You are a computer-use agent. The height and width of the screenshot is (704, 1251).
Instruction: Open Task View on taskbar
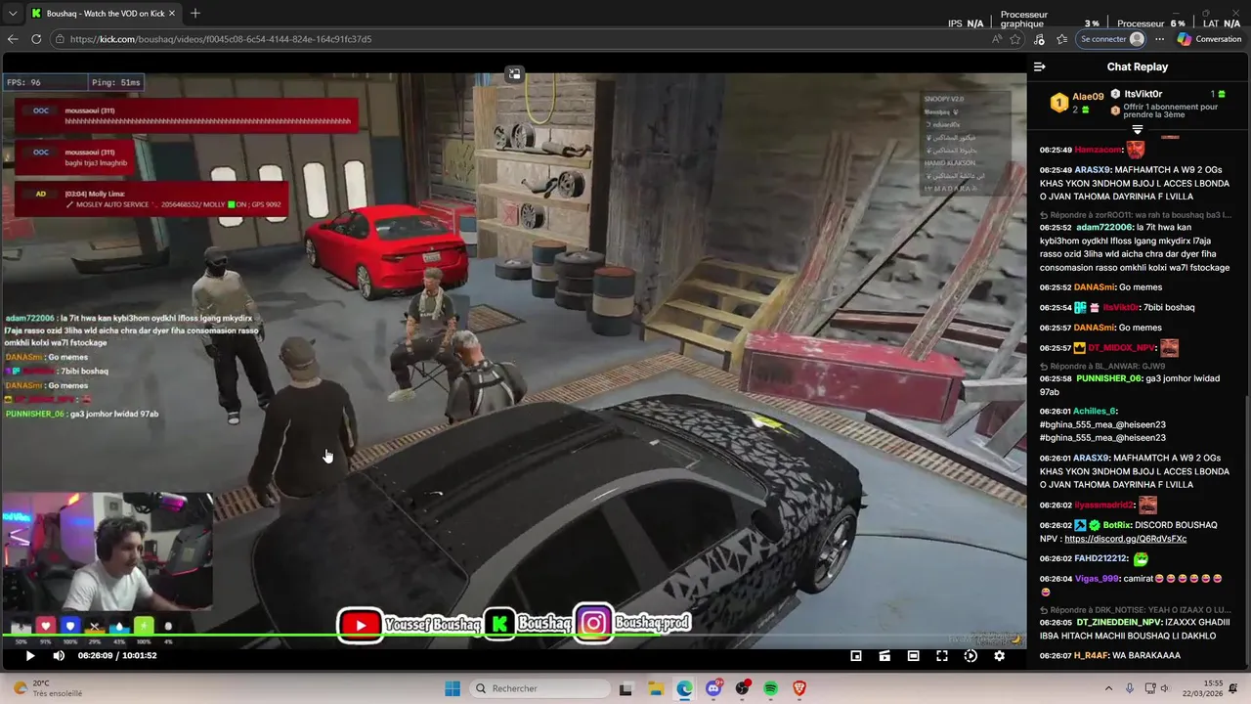click(x=626, y=688)
